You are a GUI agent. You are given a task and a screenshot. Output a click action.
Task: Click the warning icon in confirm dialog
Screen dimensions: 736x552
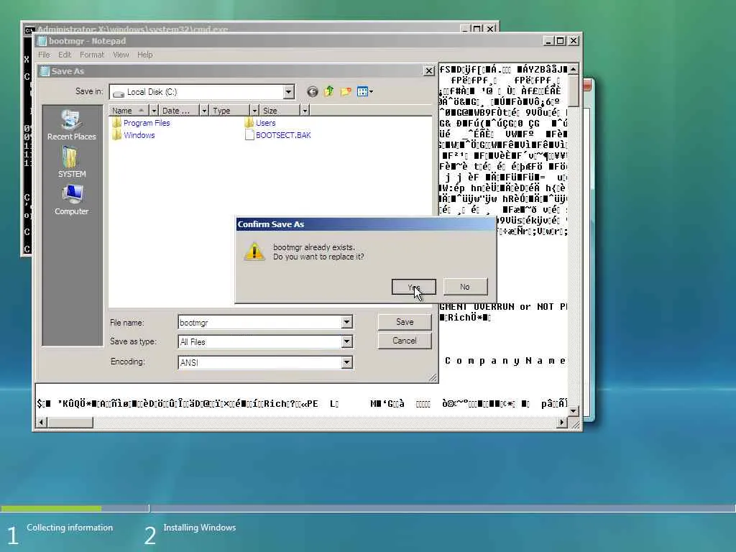click(x=254, y=252)
